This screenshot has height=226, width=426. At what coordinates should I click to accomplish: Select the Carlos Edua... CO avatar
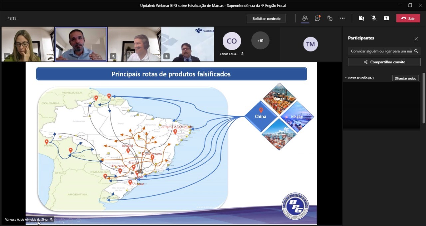click(232, 41)
